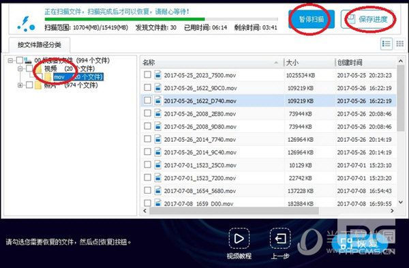Screen dimensions: 409x268
Task: Click the 照片 folder icon in tree
Action: tap(38, 85)
